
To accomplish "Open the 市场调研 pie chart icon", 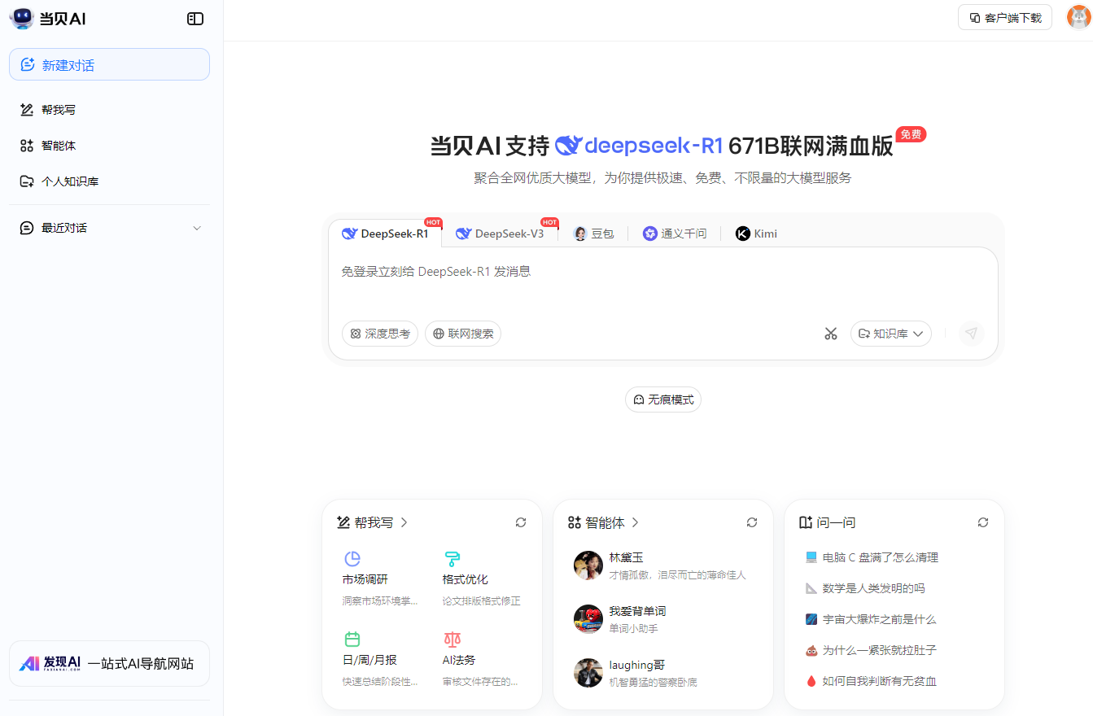I will pos(352,559).
